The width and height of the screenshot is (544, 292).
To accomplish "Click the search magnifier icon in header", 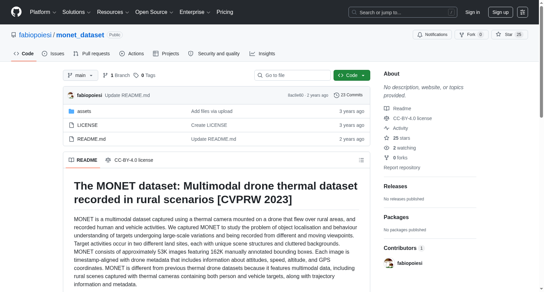I will [354, 12].
